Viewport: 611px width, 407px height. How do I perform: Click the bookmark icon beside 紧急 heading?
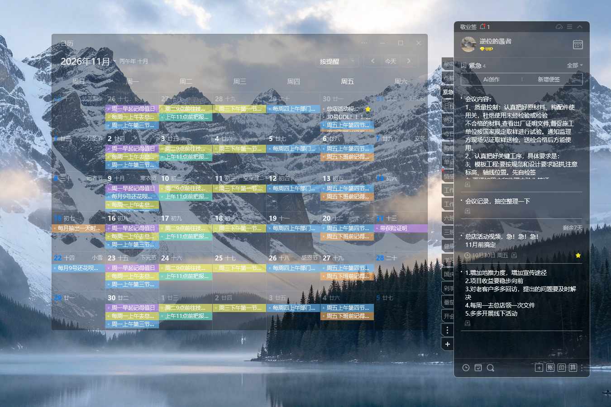point(463,66)
